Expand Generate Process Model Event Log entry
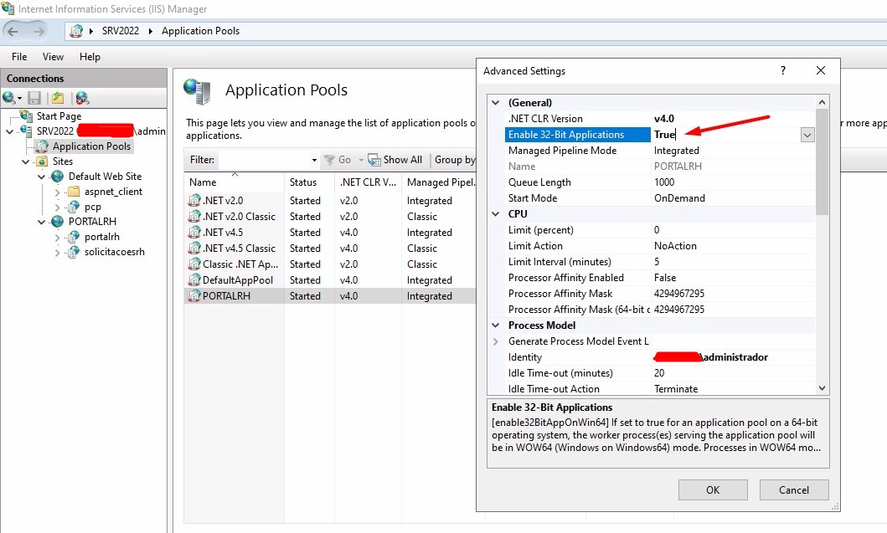Image resolution: width=887 pixels, height=533 pixels. 496,341
